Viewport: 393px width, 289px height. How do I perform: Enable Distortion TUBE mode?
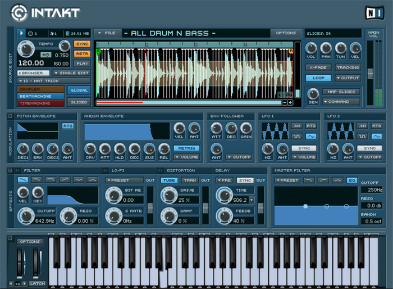(169, 180)
